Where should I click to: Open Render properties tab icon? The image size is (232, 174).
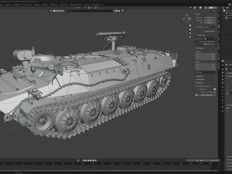point(223,69)
